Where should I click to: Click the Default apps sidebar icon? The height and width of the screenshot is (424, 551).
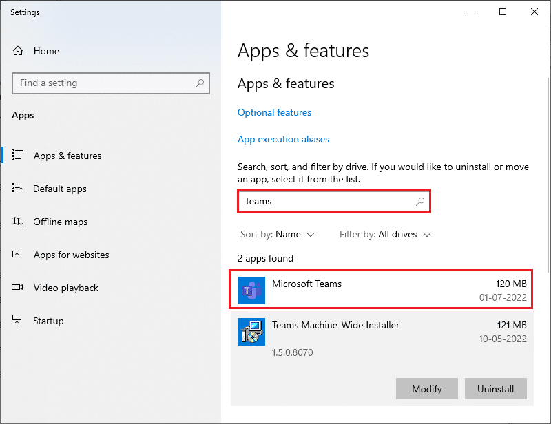[17, 189]
